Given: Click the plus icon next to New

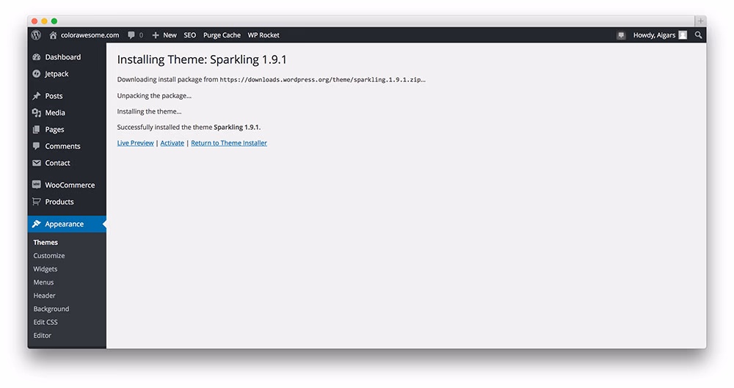Looking at the screenshot, I should click(x=156, y=35).
